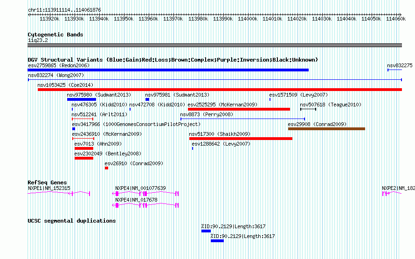Select the nsv832274 (Wong2007) variant line
415x259 pixels.
pos(215,80)
